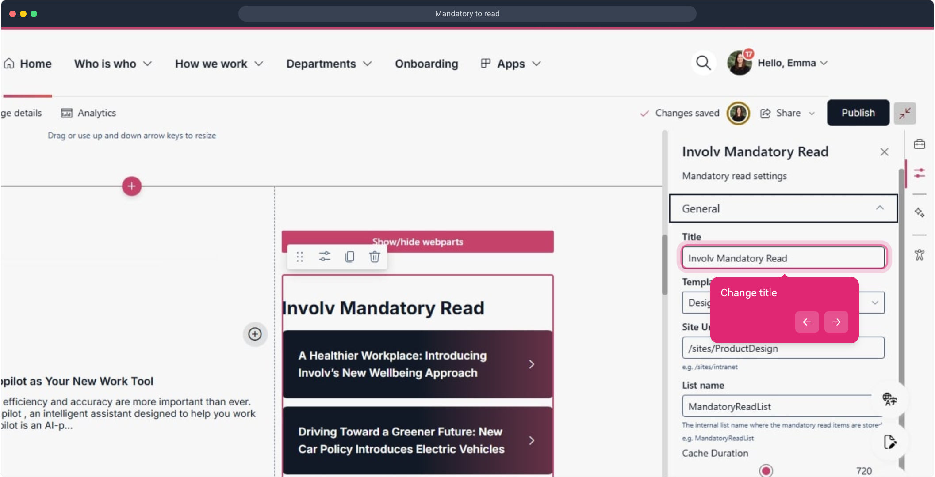
Task: Click the sparkle AI icon in side rail
Action: [x=919, y=212]
